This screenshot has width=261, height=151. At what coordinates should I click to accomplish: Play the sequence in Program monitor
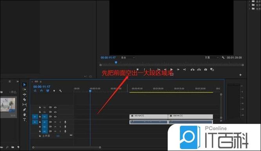[x=171, y=69]
